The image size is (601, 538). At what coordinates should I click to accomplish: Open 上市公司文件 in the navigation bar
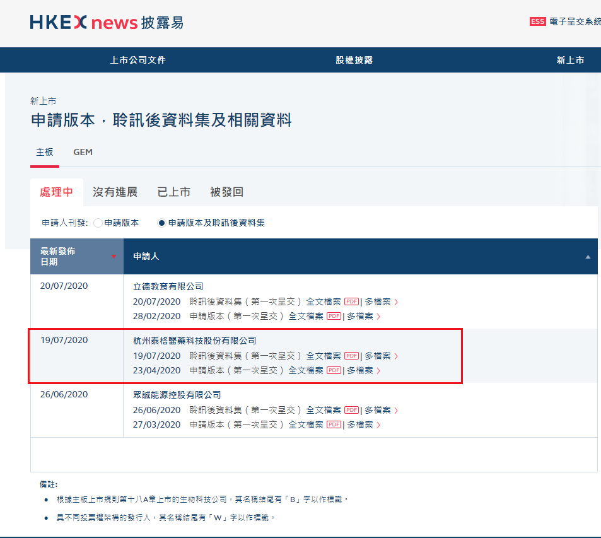point(137,60)
